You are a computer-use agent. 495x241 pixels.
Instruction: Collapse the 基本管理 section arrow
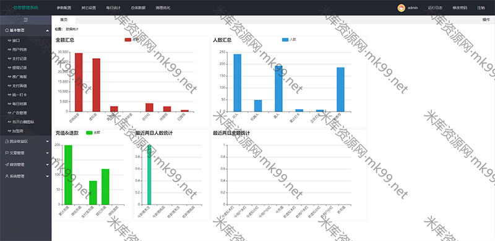tap(48, 31)
